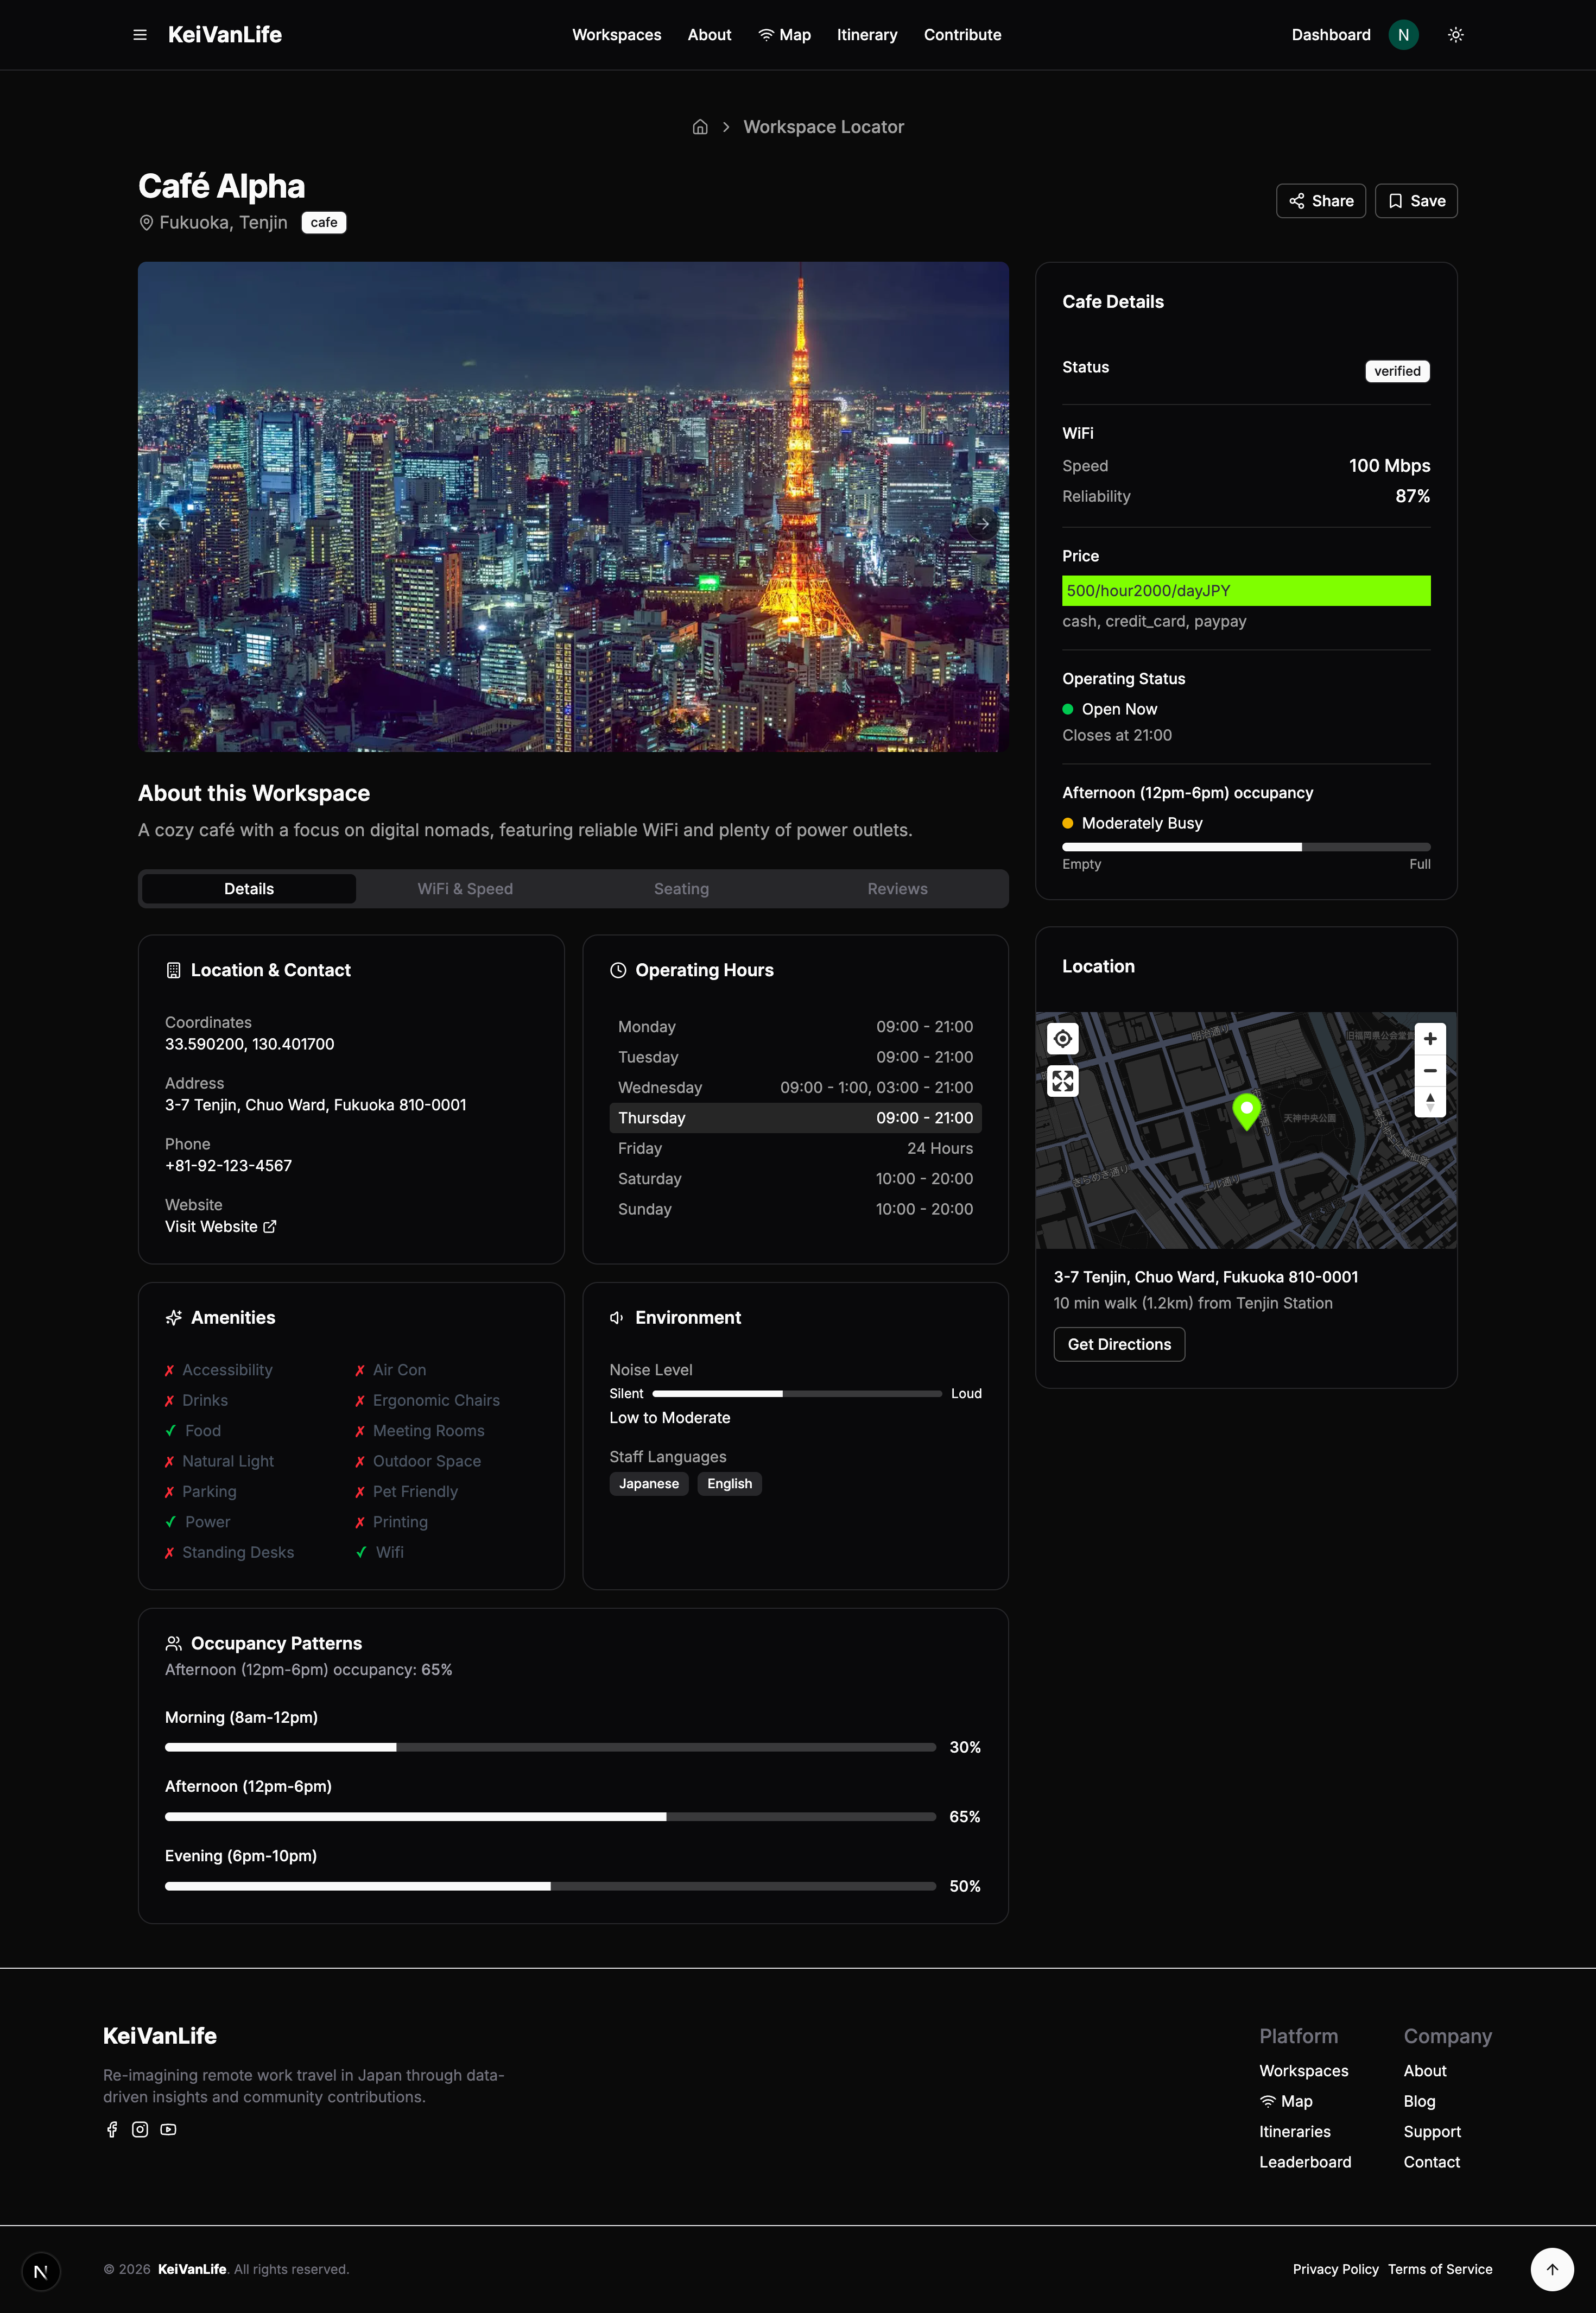Open Map in top navigation
Screen dimensions: 1596x2313
coord(785,35)
